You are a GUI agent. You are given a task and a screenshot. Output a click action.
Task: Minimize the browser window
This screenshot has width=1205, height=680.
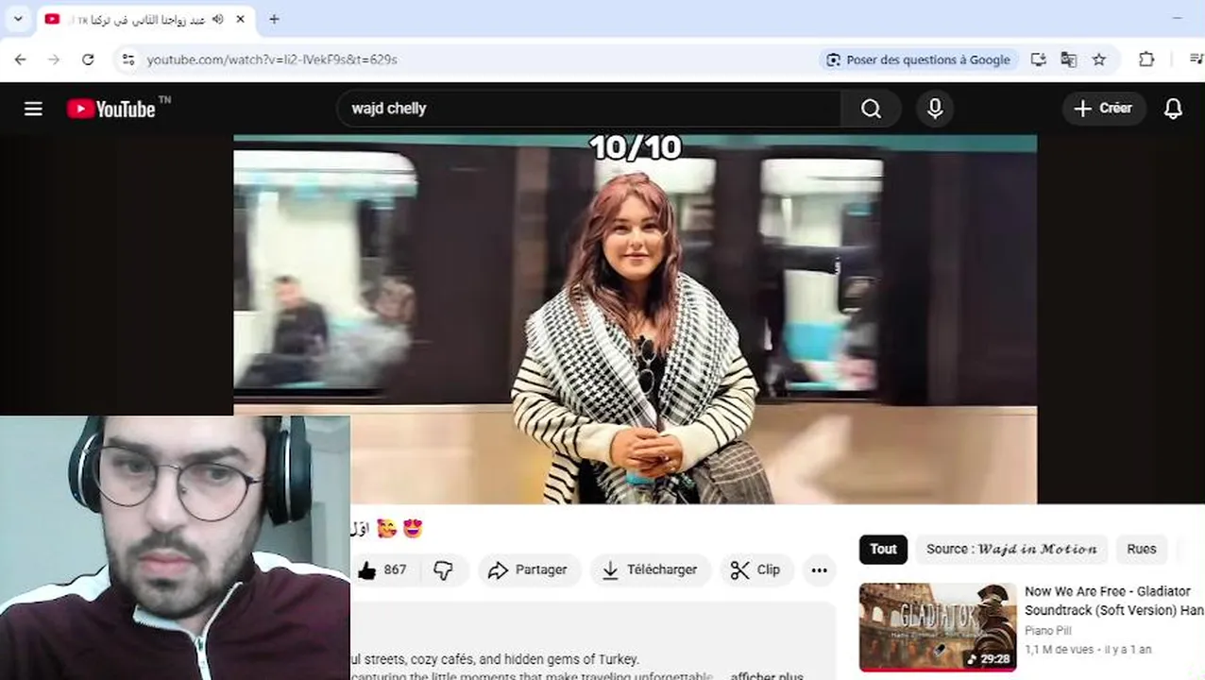tap(1177, 19)
